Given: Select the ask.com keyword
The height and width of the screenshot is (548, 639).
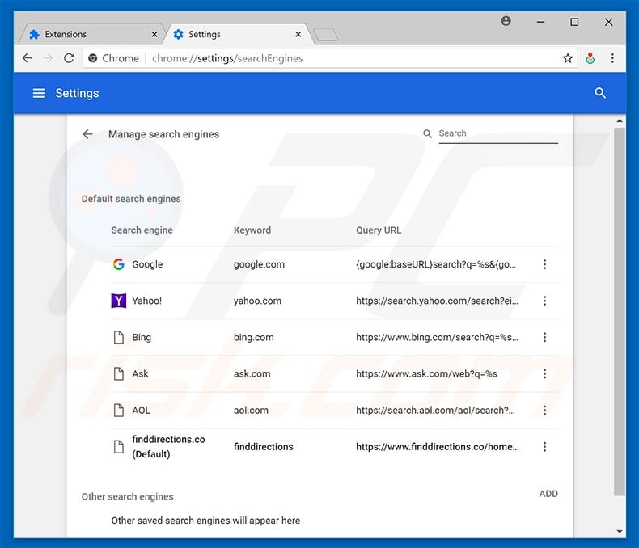Looking at the screenshot, I should click(x=252, y=373).
